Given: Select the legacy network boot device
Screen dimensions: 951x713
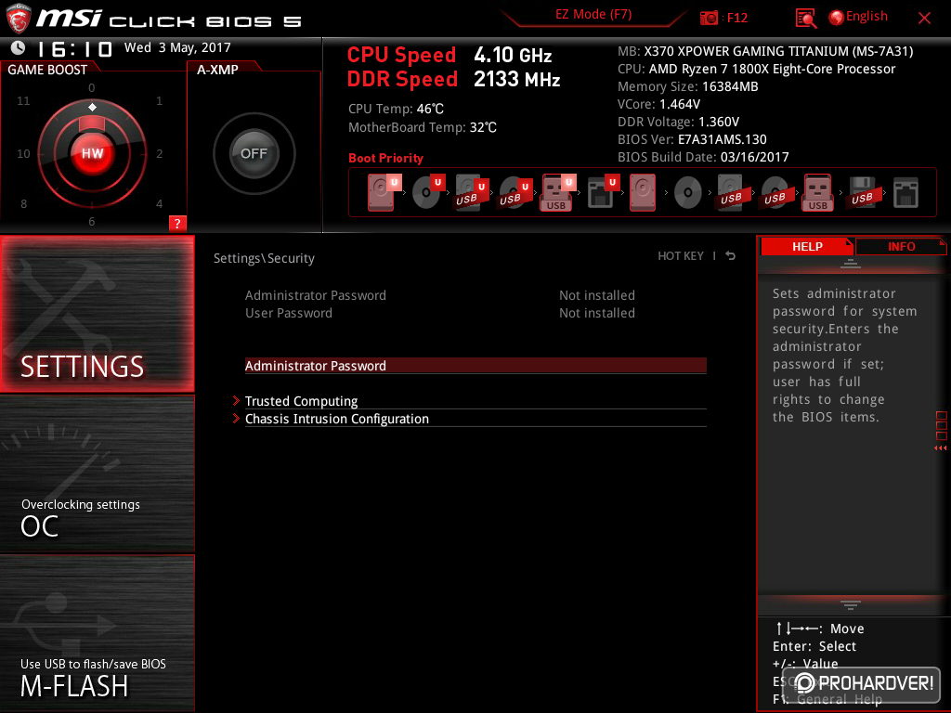Looking at the screenshot, I should pyautogui.click(x=905, y=193).
